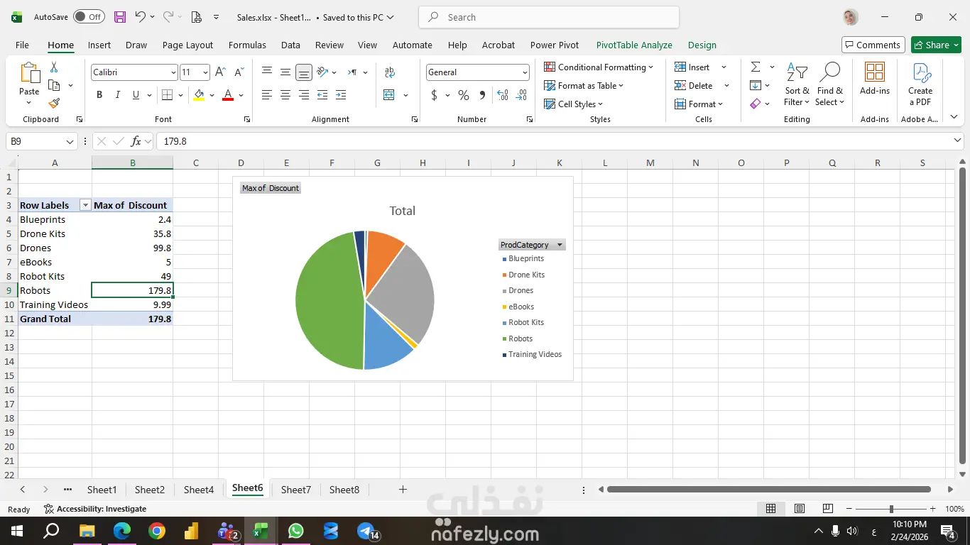Click the Align Right icon

point(304,95)
